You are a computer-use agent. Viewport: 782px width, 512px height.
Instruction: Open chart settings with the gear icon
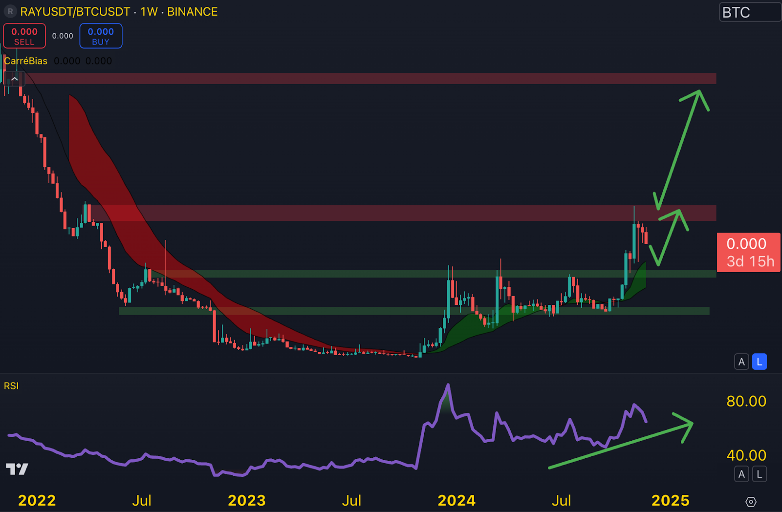point(751,502)
